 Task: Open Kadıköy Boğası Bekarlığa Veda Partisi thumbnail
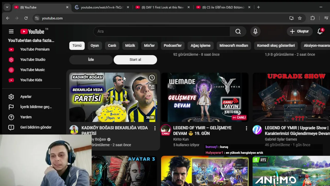point(113,97)
